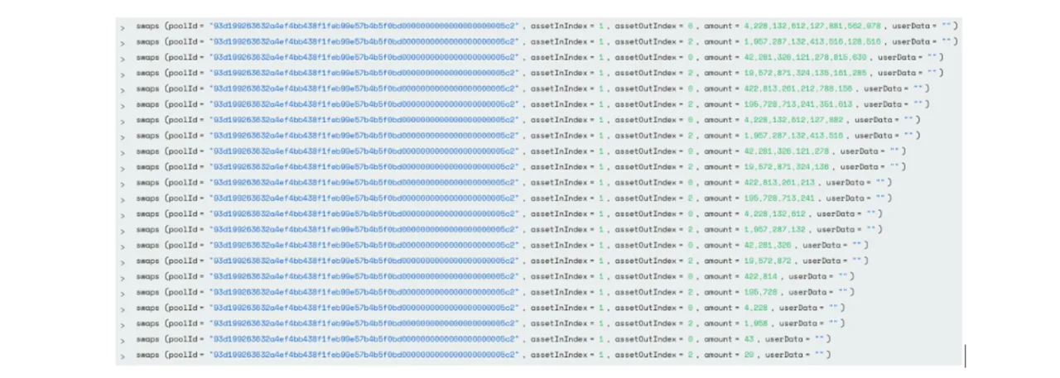Screen dimensions: 1060x378
Task: Expand the swaps row with amount 1,958
Action: click(x=122, y=324)
